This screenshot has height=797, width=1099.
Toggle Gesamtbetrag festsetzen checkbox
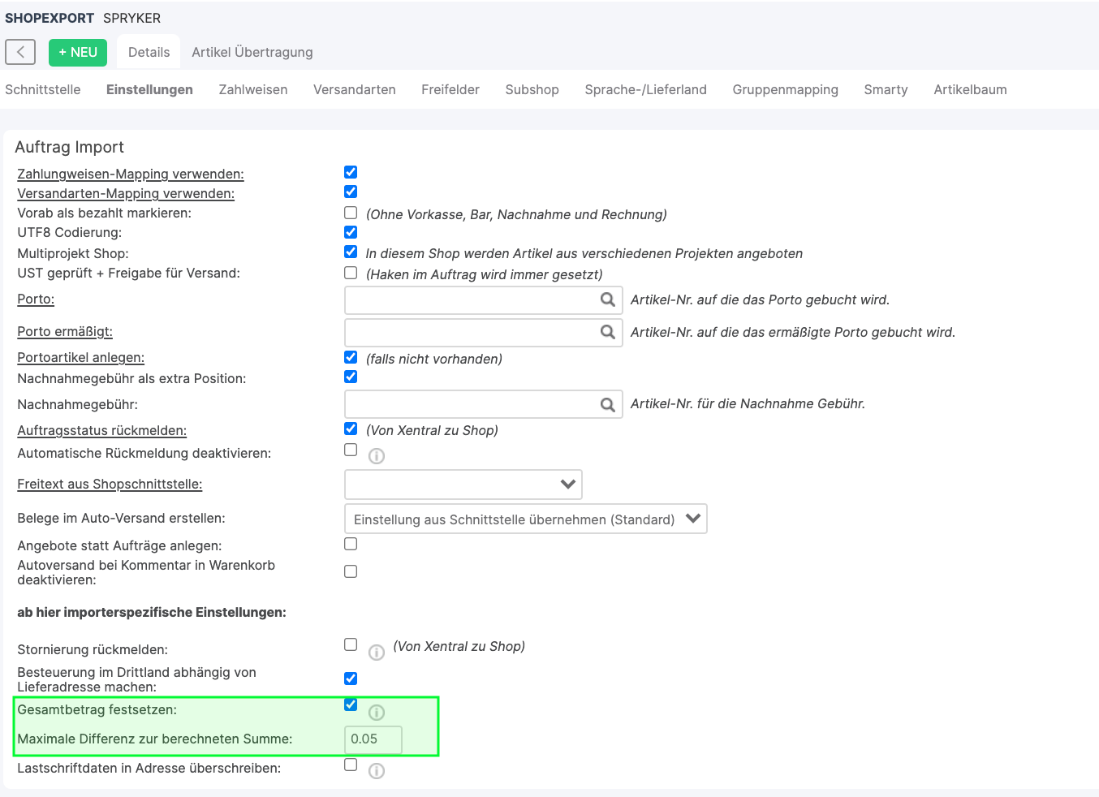click(351, 704)
